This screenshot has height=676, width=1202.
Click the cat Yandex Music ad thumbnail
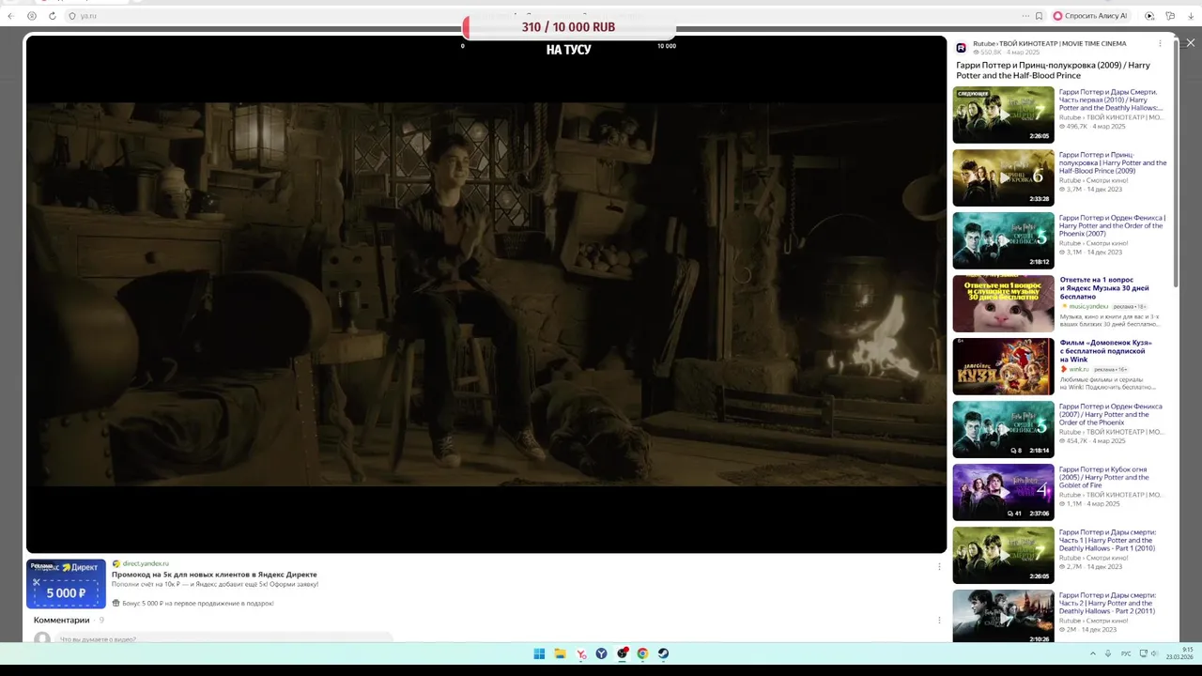coord(1003,303)
